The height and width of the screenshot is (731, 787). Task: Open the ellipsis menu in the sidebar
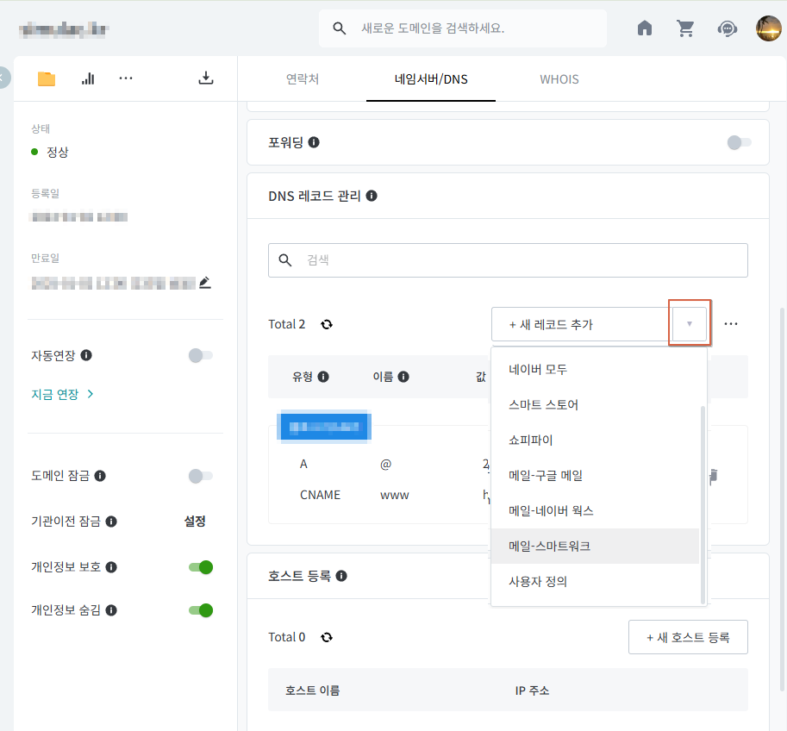pyautogui.click(x=125, y=78)
